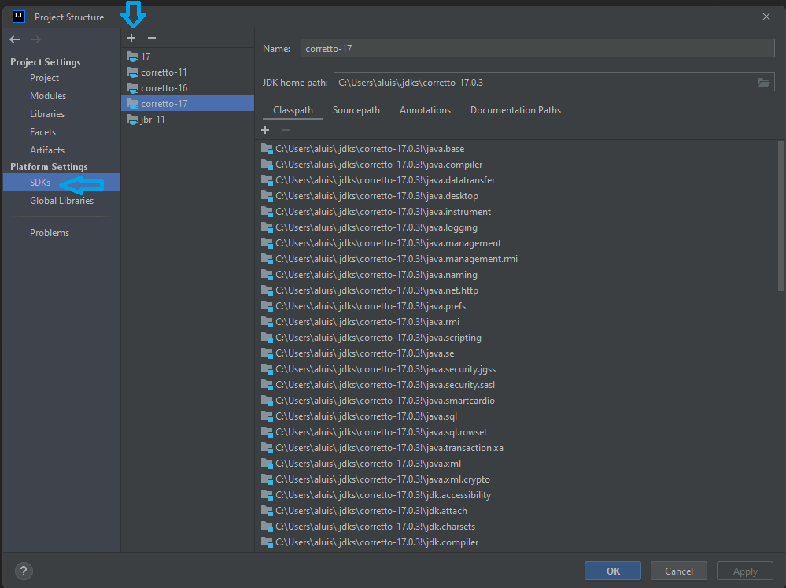Open the Facets section
This screenshot has height=588, width=786.
coord(42,132)
